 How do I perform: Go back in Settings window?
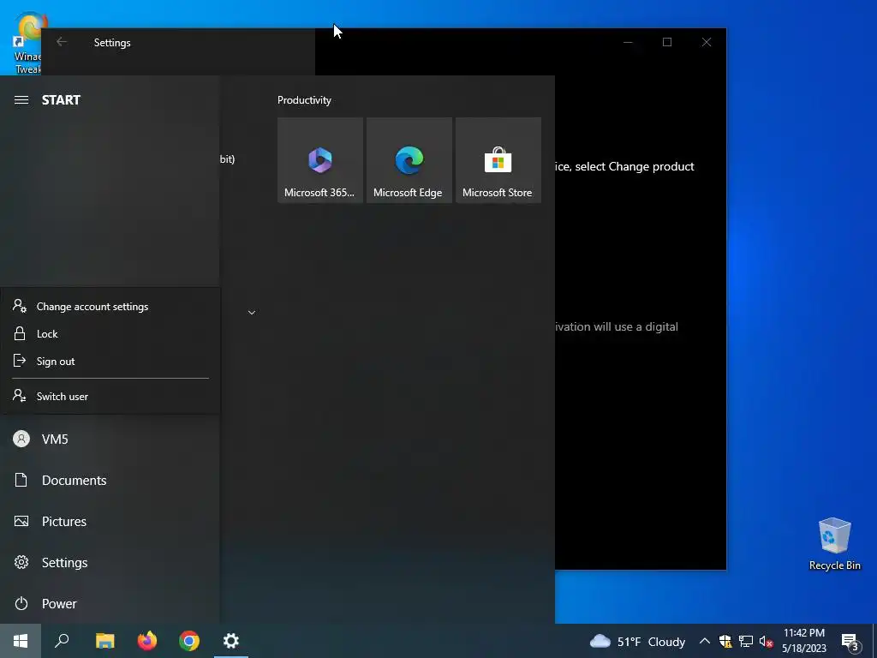(62, 42)
